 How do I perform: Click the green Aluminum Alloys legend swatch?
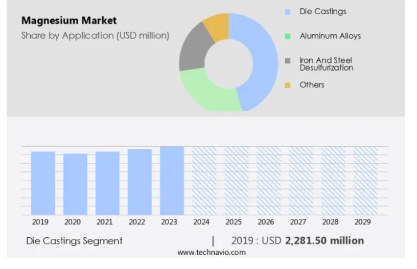(288, 36)
